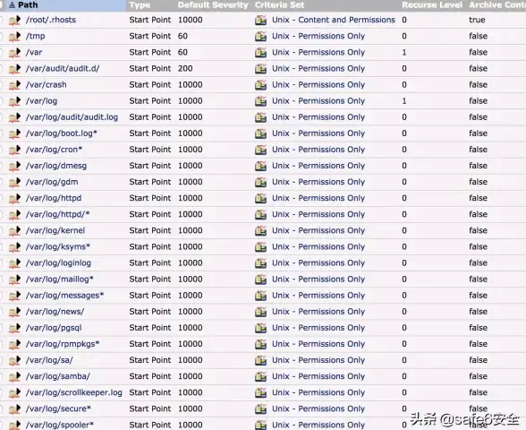Open the /root/.rhosts path link

point(51,20)
